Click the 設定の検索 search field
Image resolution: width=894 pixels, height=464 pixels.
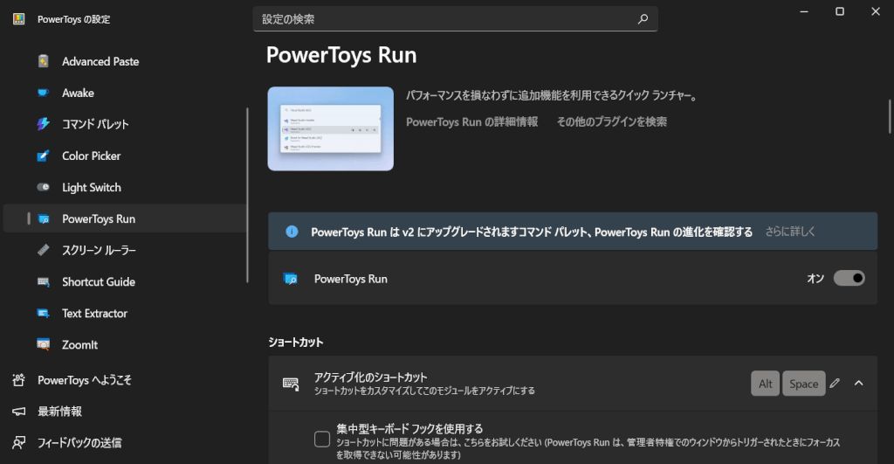click(445, 18)
